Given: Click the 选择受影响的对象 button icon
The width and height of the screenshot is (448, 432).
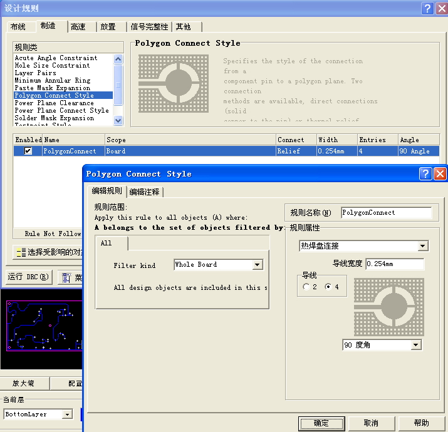Looking at the screenshot, I should tap(21, 252).
